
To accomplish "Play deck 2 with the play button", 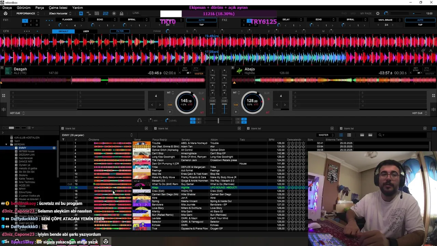I will click(236, 112).
